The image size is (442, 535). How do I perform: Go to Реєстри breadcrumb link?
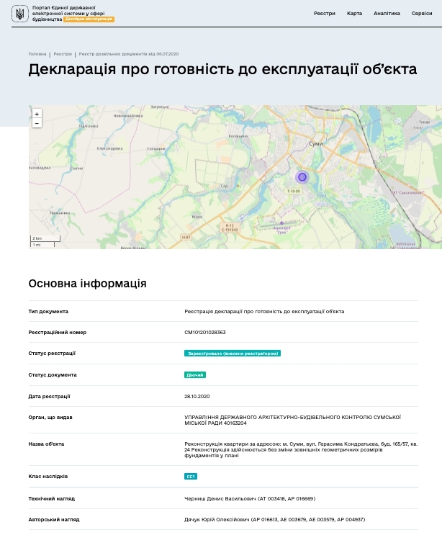point(63,54)
